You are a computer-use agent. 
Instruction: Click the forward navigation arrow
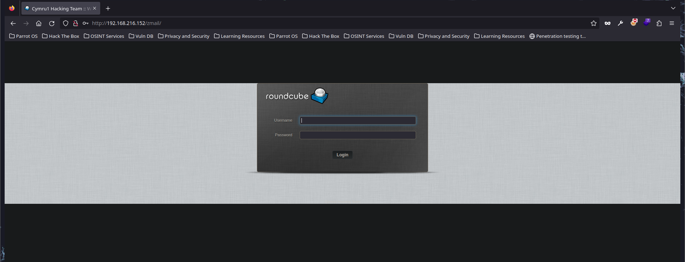coord(26,23)
